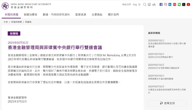Click the 查看全部 button
192x110 pixels.
point(167,103)
